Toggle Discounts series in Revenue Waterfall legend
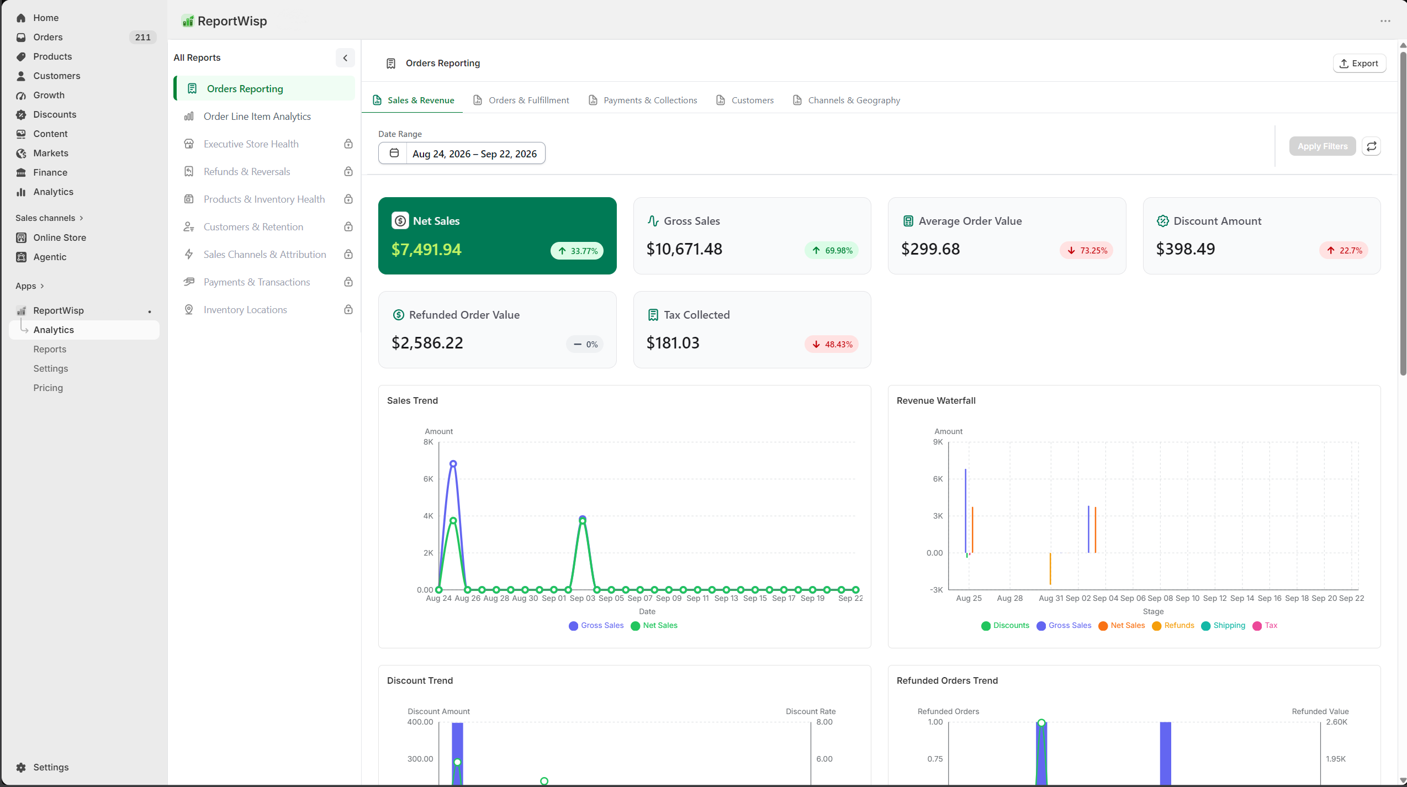Screen dimensions: 1407x787 tap(1005, 625)
